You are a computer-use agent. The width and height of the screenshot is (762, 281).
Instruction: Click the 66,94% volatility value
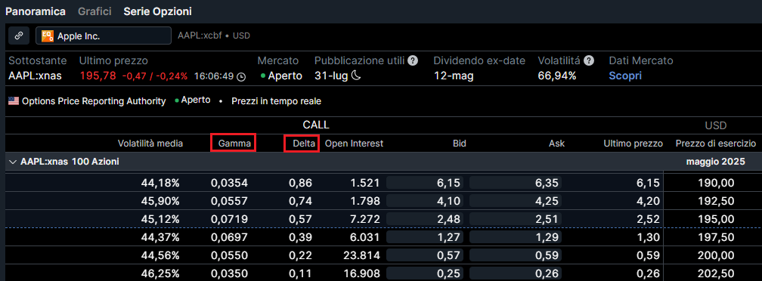click(x=557, y=76)
